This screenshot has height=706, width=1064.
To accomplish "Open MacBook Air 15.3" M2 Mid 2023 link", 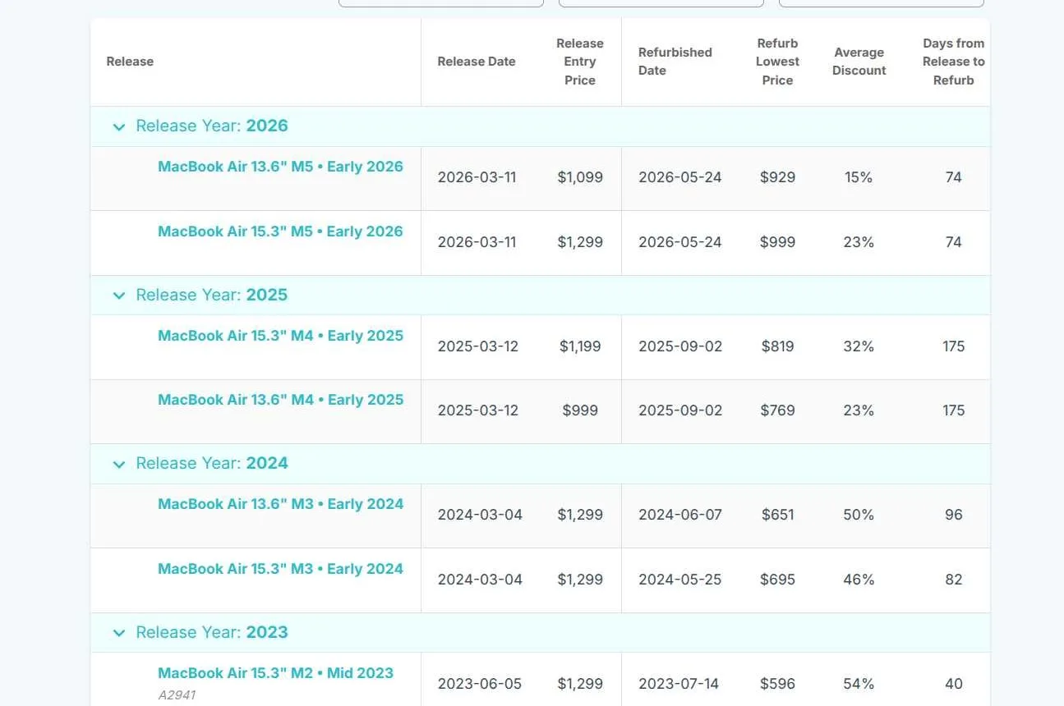I will pos(275,673).
